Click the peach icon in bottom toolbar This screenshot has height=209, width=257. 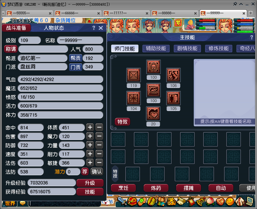click(210, 201)
